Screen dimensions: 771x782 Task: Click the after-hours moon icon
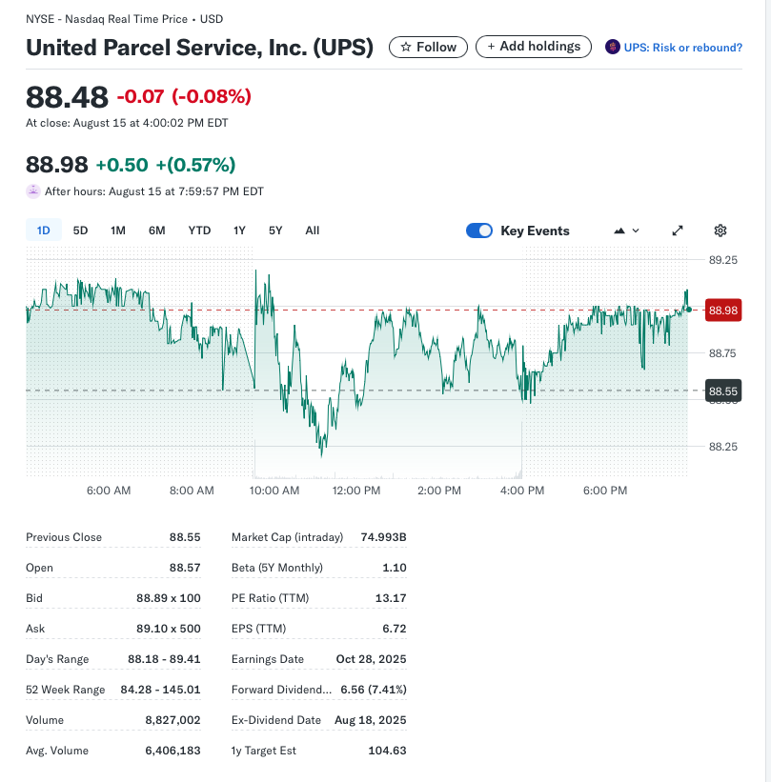click(33, 191)
